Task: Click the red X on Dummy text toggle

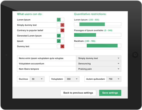Action: click(63, 46)
